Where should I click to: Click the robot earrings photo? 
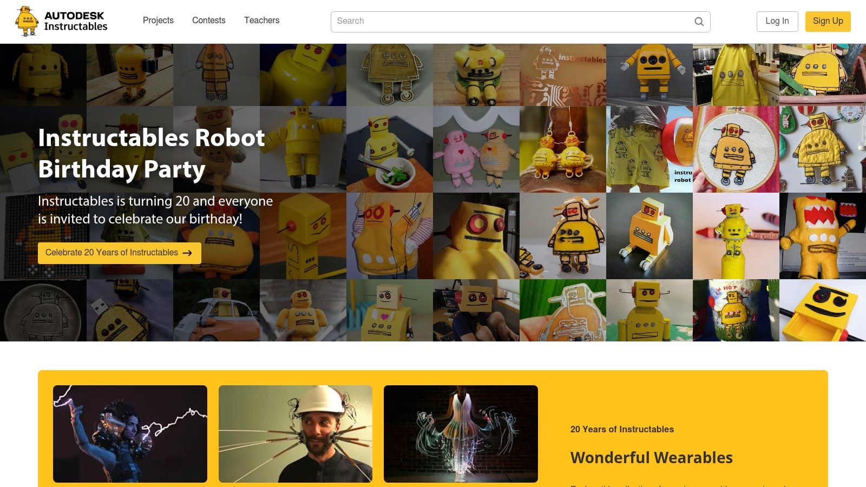pos(562,149)
